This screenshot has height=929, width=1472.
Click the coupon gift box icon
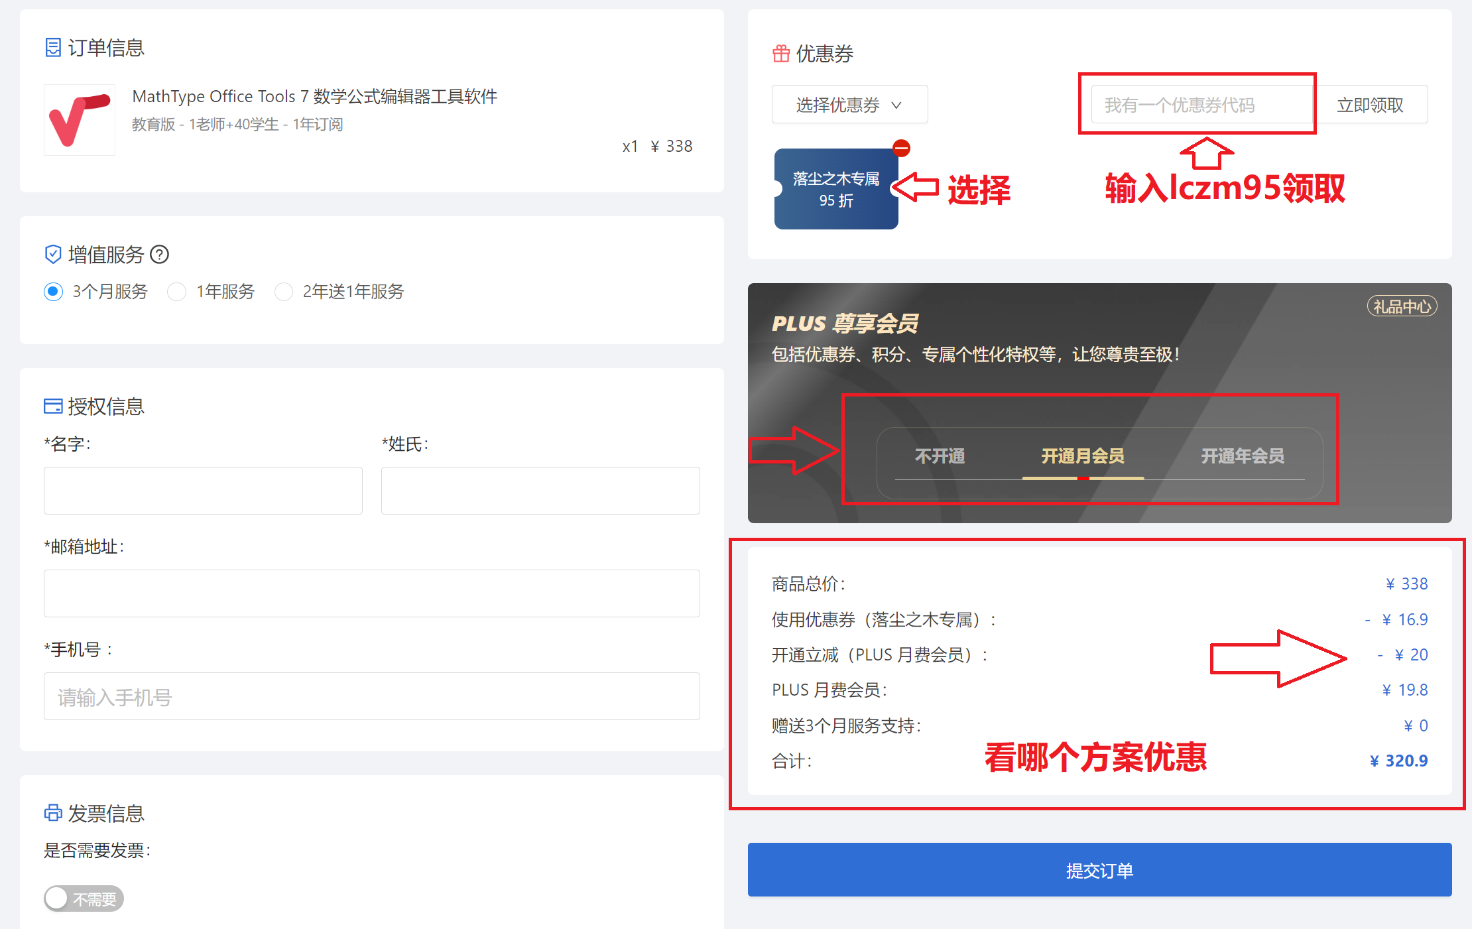tap(781, 53)
